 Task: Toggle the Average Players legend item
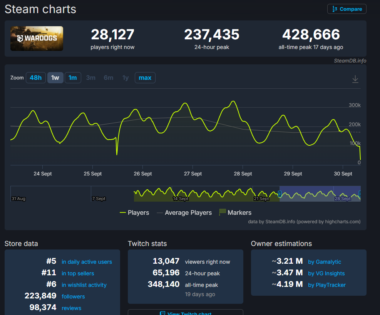point(184,212)
